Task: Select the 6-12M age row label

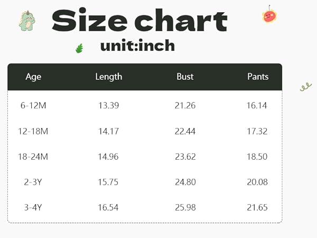Action: [x=33, y=105]
